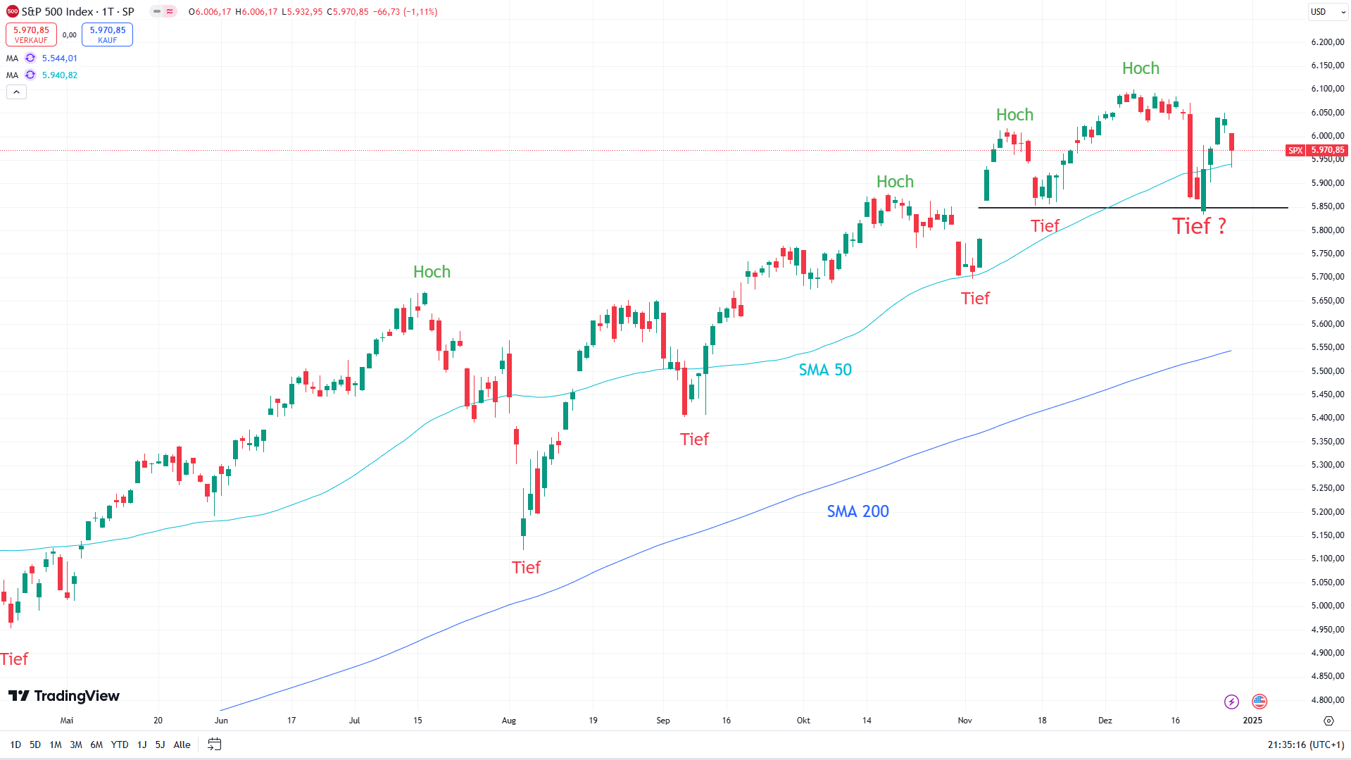Viewport: 1351px width, 760px height.
Task: Click the 6.100,00 price axis label
Action: 1327,89
